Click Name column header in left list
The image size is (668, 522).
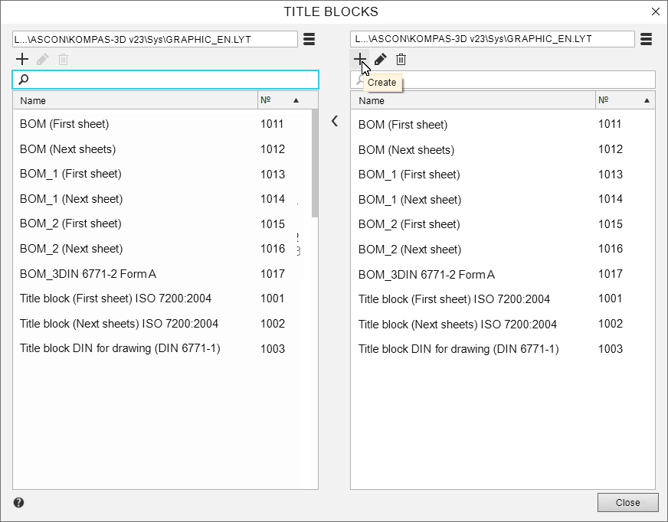pyautogui.click(x=134, y=100)
